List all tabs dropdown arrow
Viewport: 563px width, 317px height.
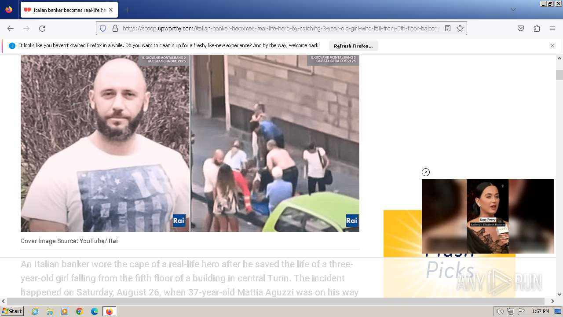[x=513, y=10]
